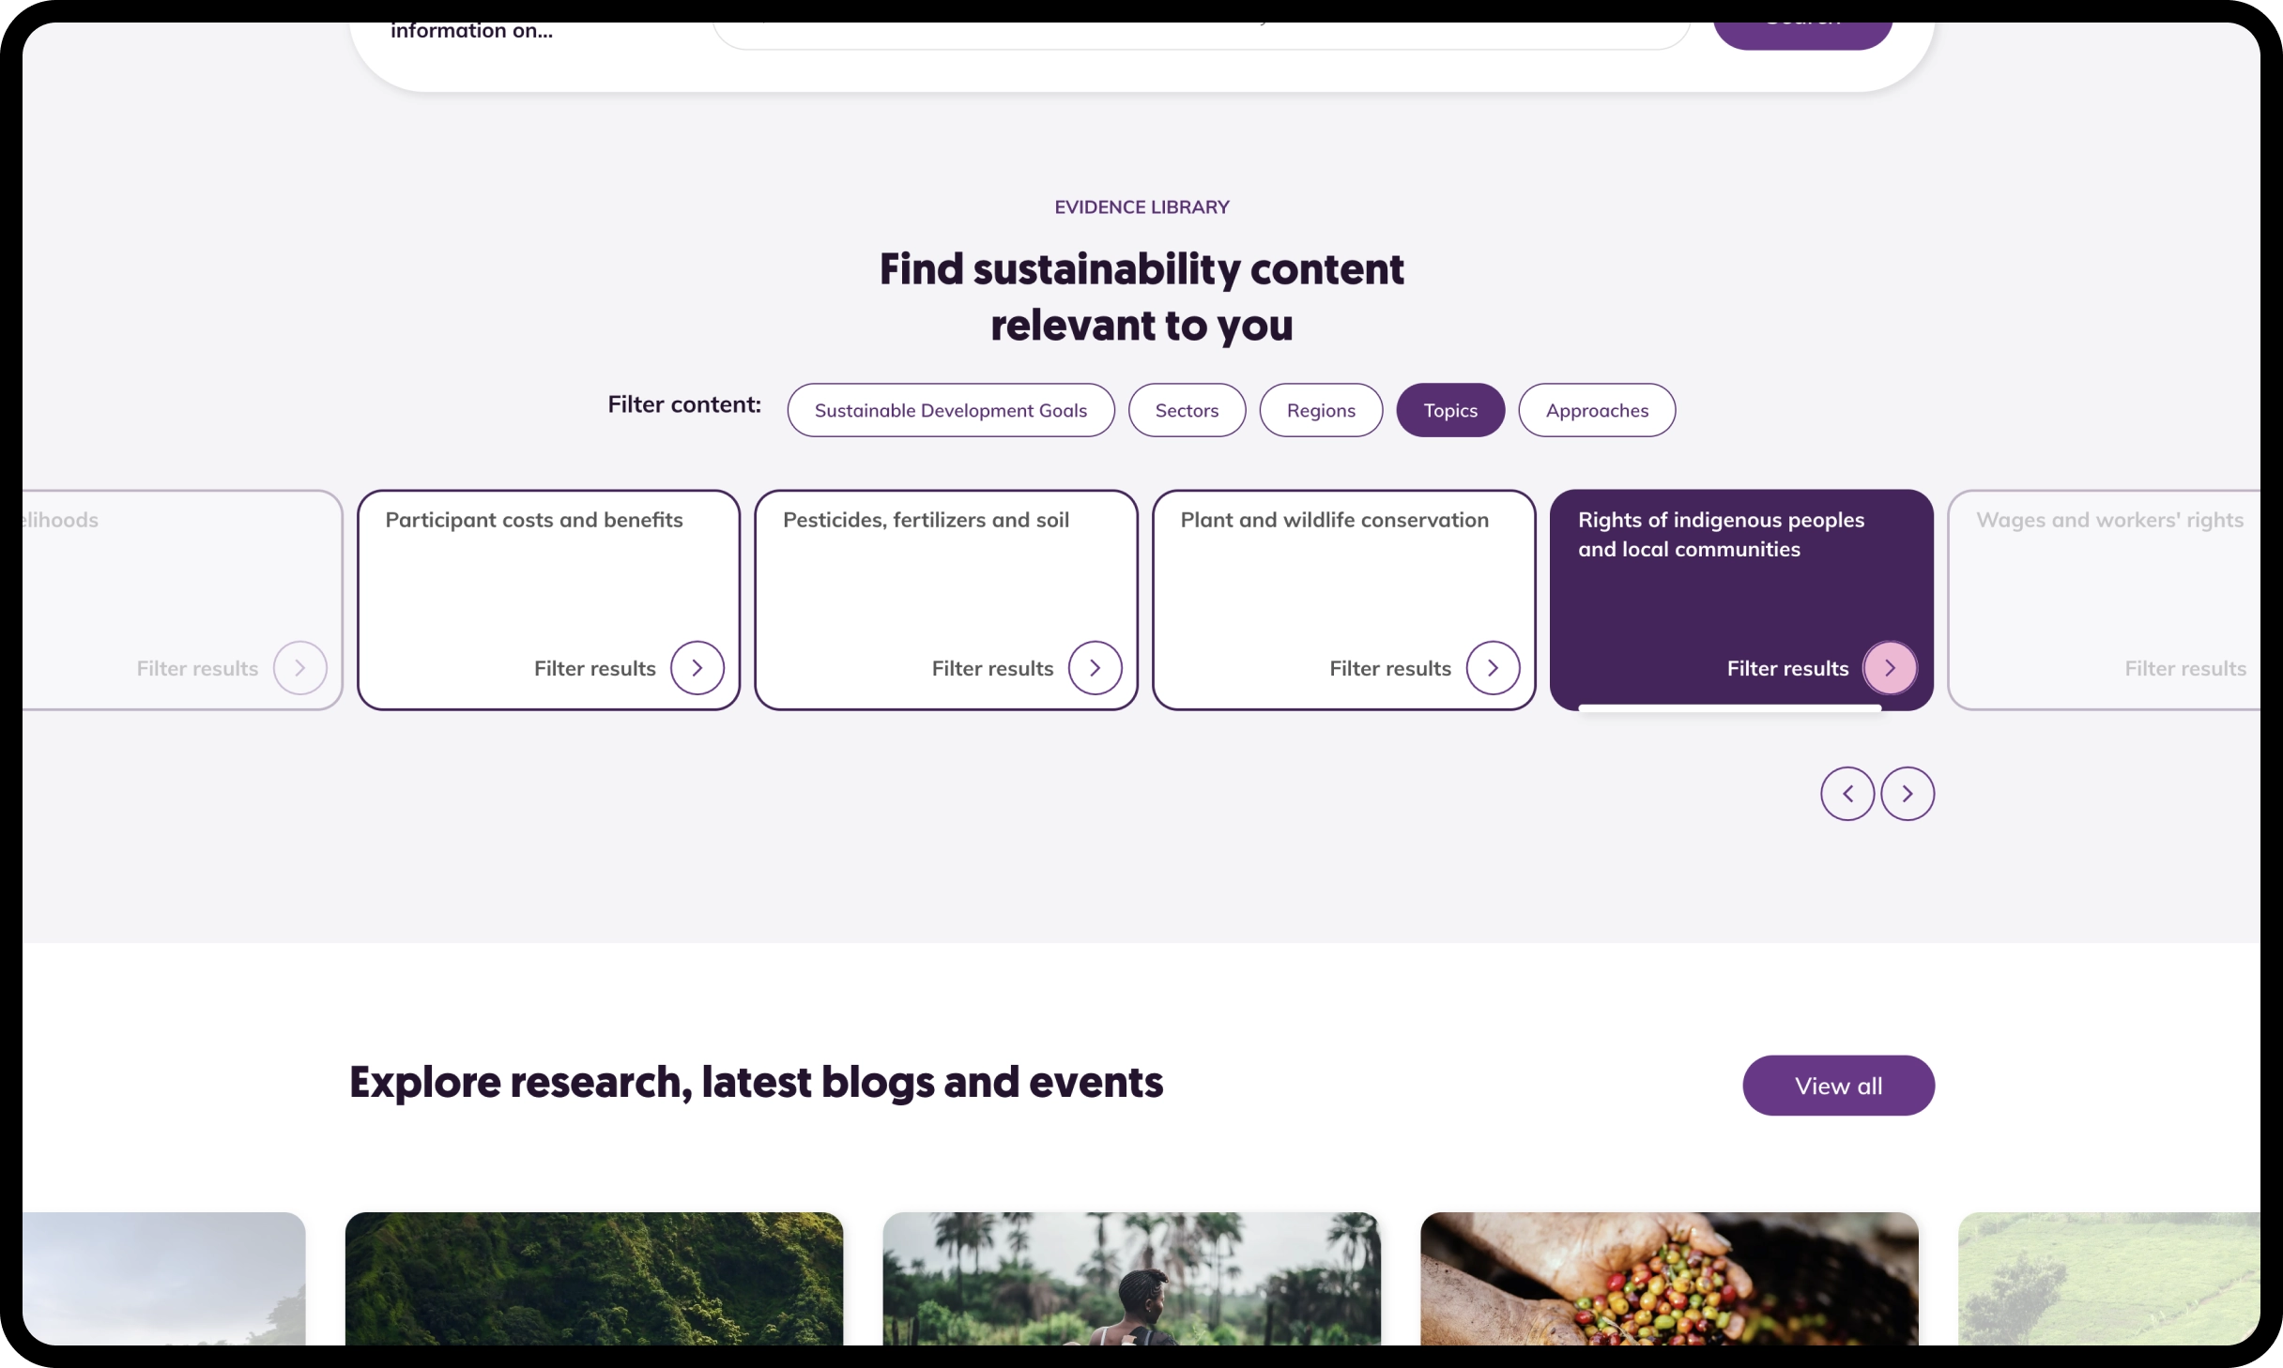The width and height of the screenshot is (2283, 1368).
Task: Open the palm trees woman thumbnail
Action: pos(1132,1279)
